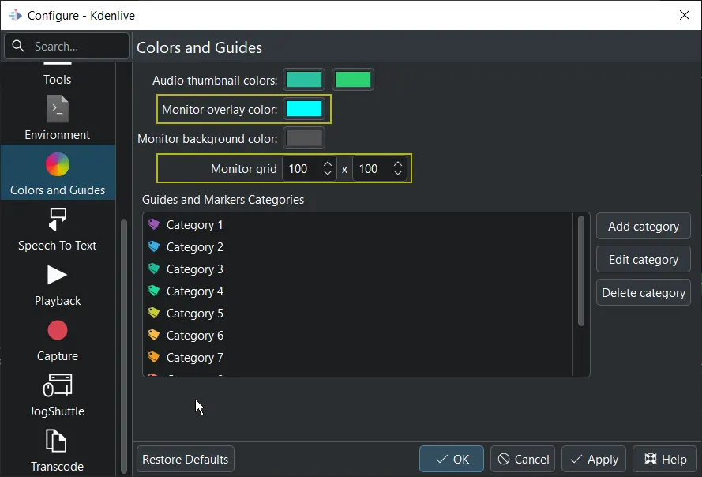Open the Transcode settings page
702x477 pixels.
pyautogui.click(x=58, y=451)
